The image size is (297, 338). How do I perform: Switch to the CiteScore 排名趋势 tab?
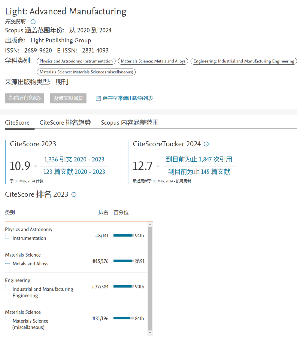65,123
